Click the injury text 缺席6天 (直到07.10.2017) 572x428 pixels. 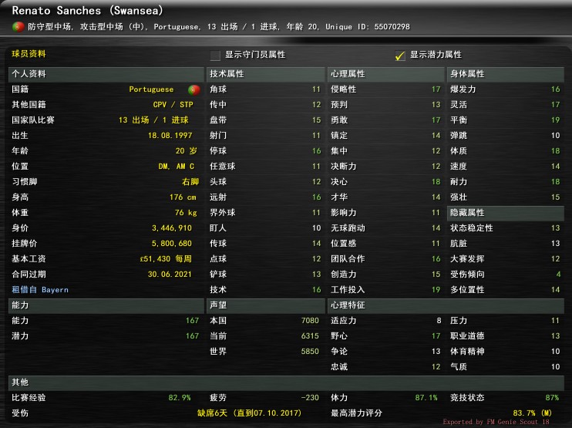point(250,413)
